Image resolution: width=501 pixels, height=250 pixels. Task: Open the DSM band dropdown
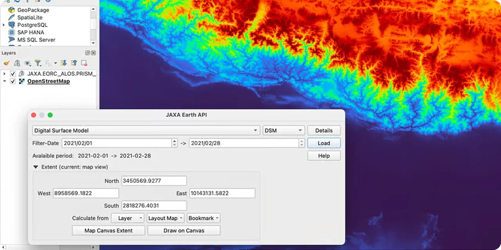(284, 130)
